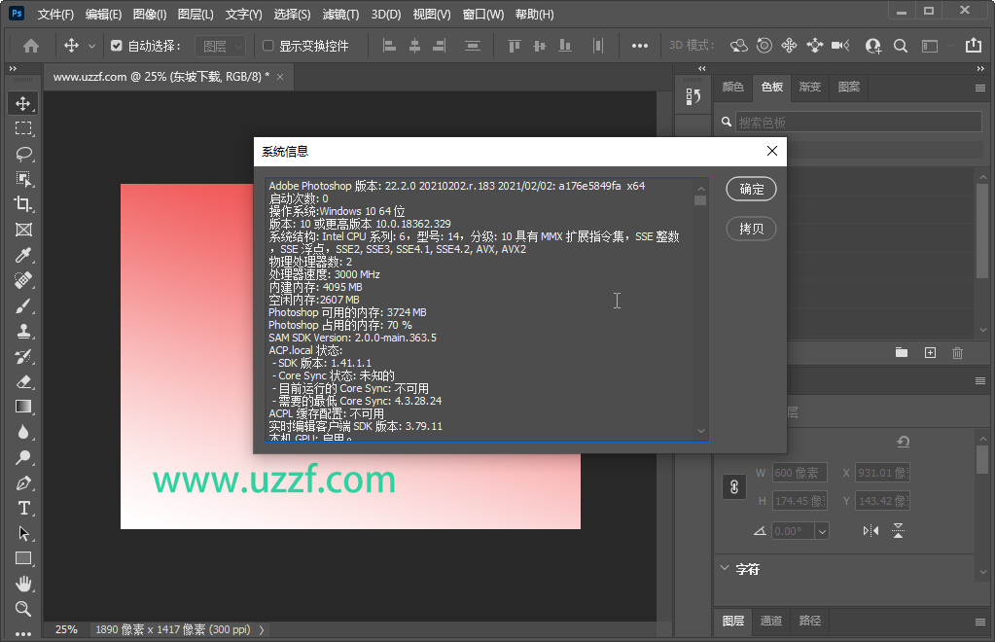This screenshot has width=995, height=642.
Task: Select the Object Selection tool
Action: coord(22,180)
